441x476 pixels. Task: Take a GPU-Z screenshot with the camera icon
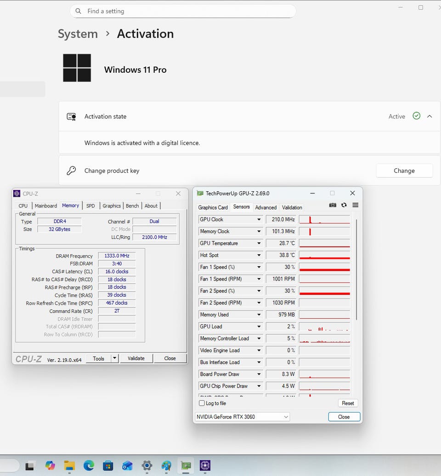pos(333,205)
